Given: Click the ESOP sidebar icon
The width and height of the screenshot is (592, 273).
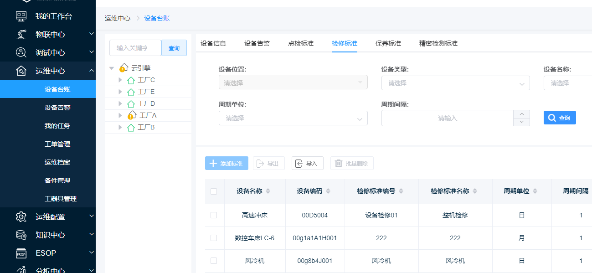Looking at the screenshot, I should pyautogui.click(x=21, y=253).
